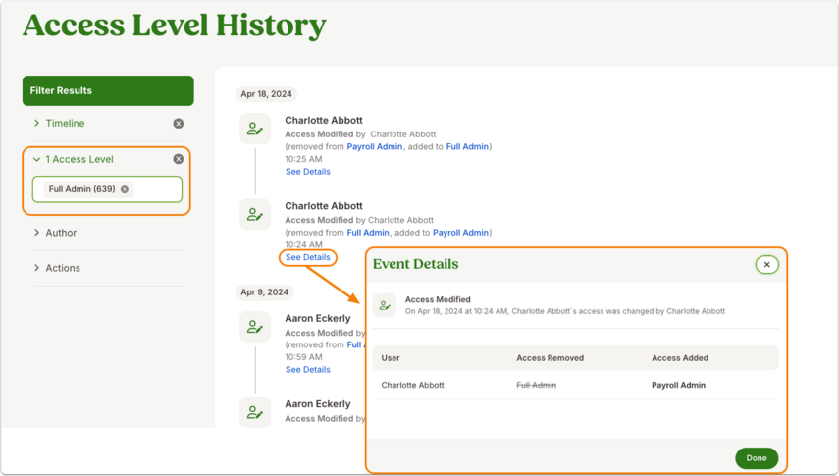Click the struck-through Full Admin cell
839x476 pixels.
(x=536, y=385)
